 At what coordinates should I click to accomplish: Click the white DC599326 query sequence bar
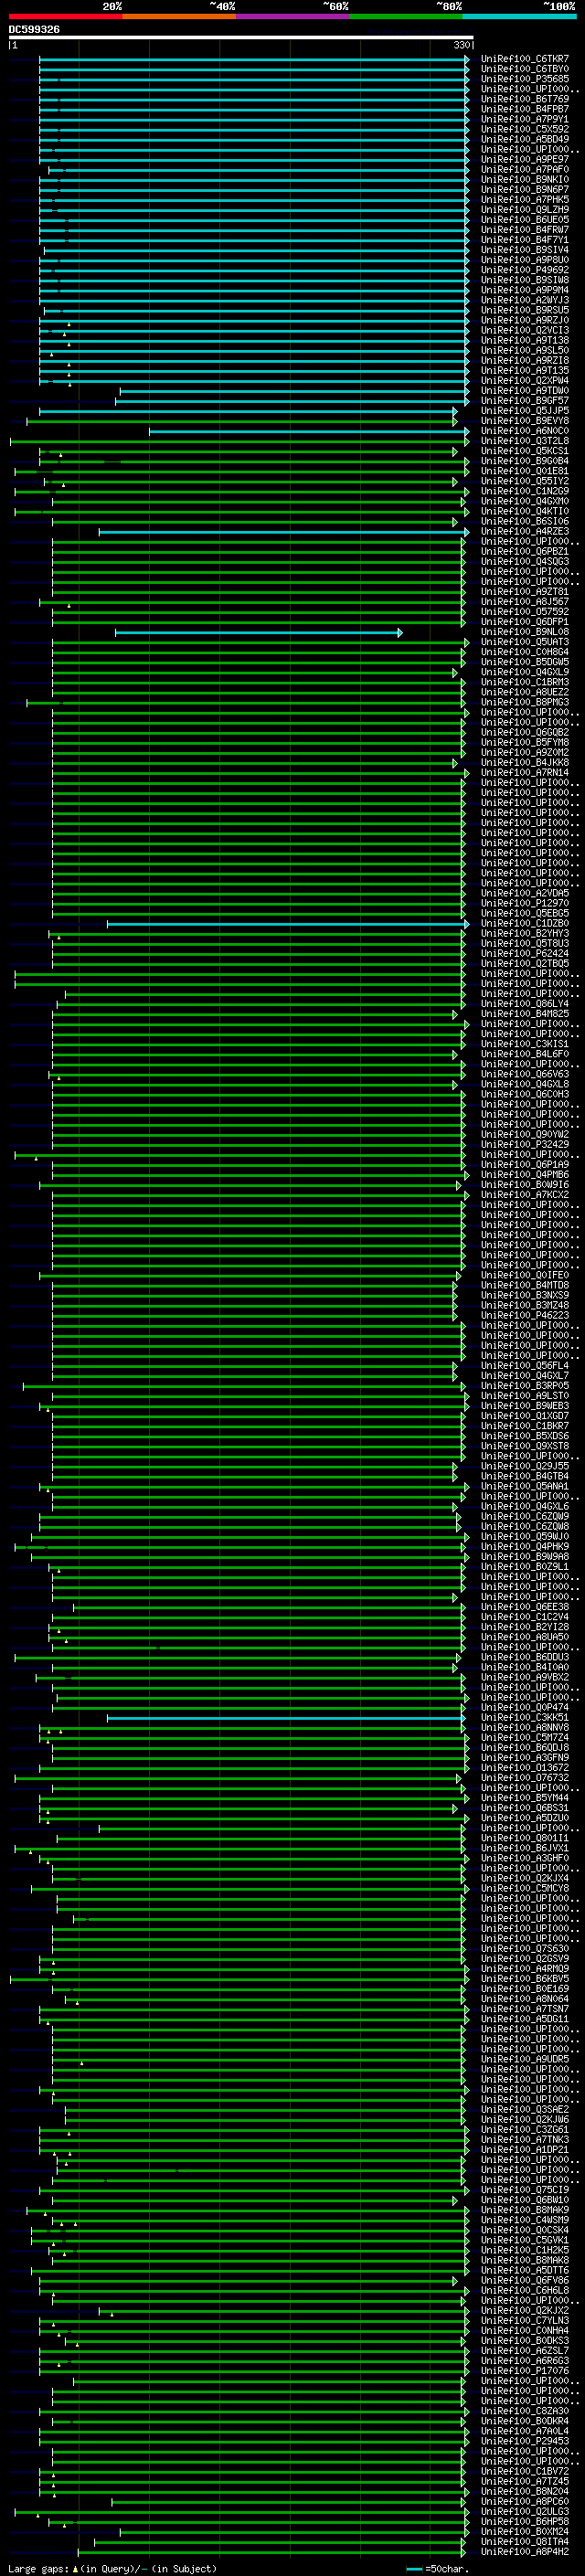[240, 37]
